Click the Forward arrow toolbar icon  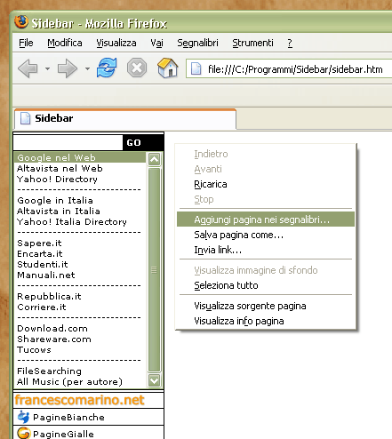pos(68,68)
